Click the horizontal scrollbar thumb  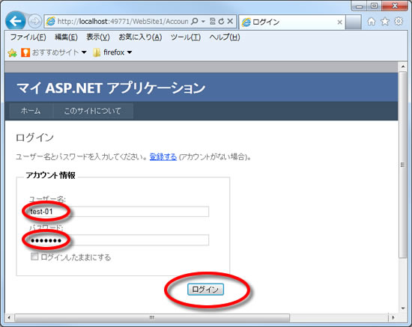(152, 317)
